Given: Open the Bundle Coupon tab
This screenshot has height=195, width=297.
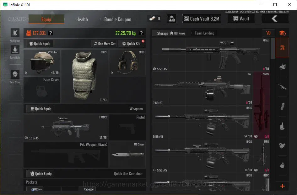Looking at the screenshot, I should 118,19.
